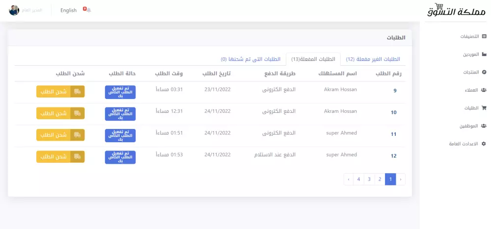Click the مملكة التسوق logo
The image size is (491, 229).
pos(456,10)
